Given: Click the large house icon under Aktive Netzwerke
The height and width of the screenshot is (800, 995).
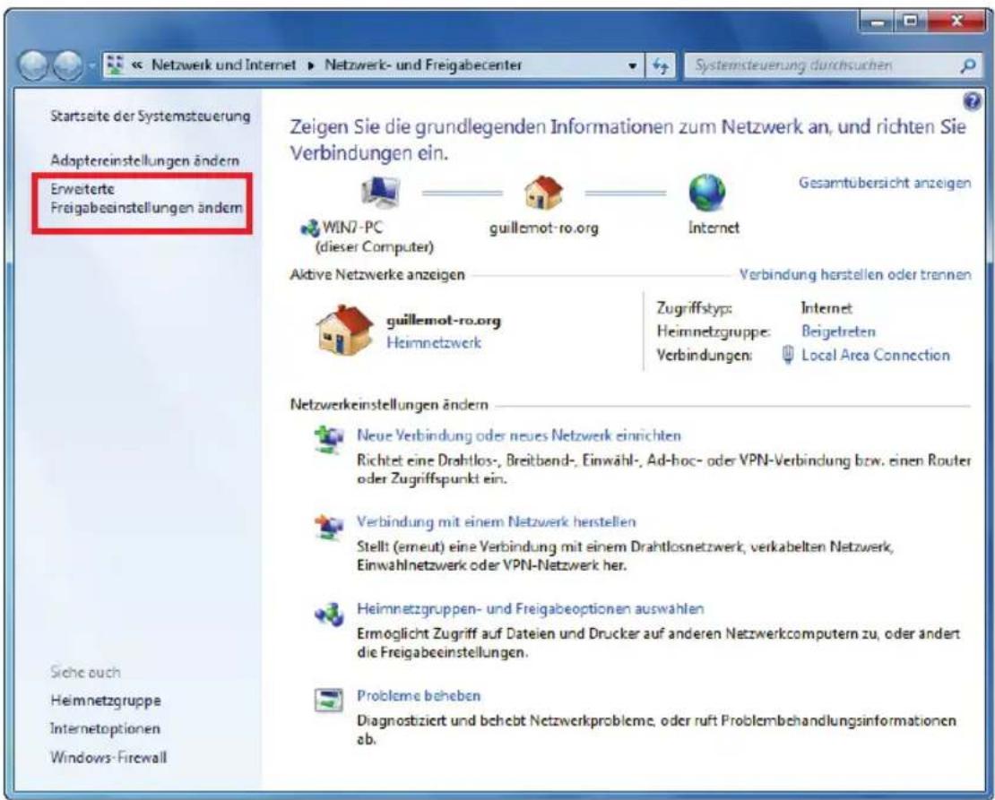Looking at the screenshot, I should click(x=344, y=330).
